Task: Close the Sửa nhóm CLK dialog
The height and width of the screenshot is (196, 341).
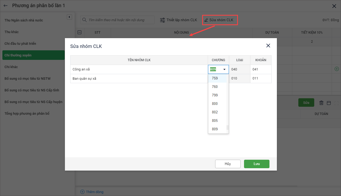Action: pyautogui.click(x=268, y=46)
